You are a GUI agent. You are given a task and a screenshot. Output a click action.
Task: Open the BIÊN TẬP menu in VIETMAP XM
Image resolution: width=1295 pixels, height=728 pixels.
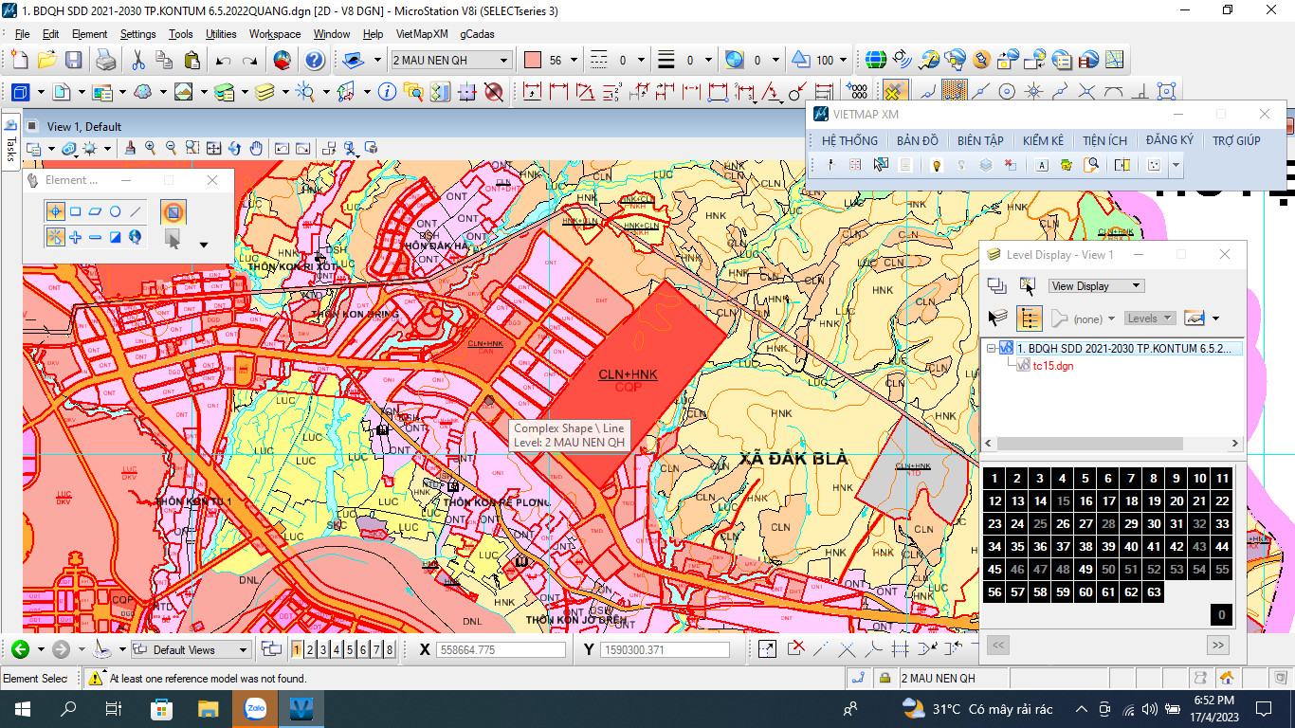tap(979, 140)
